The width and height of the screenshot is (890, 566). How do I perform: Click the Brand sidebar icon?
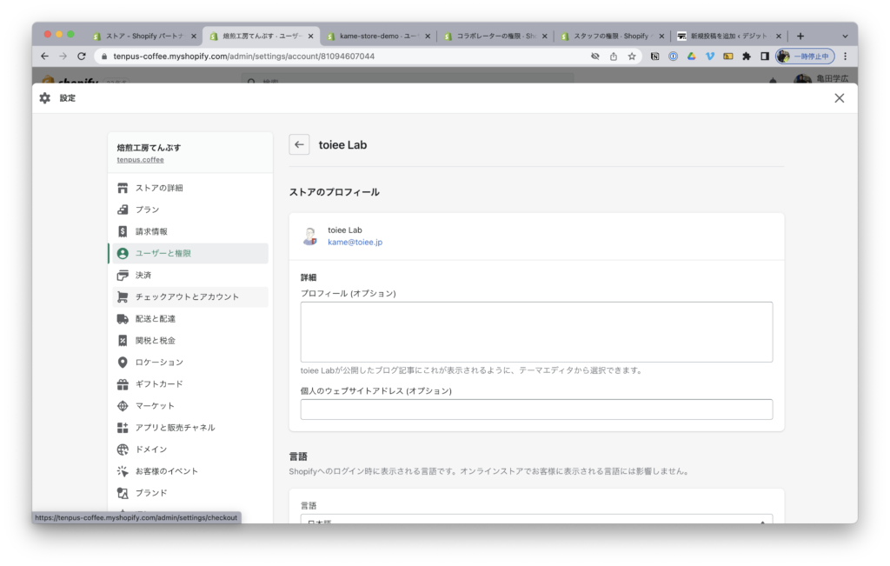click(123, 493)
